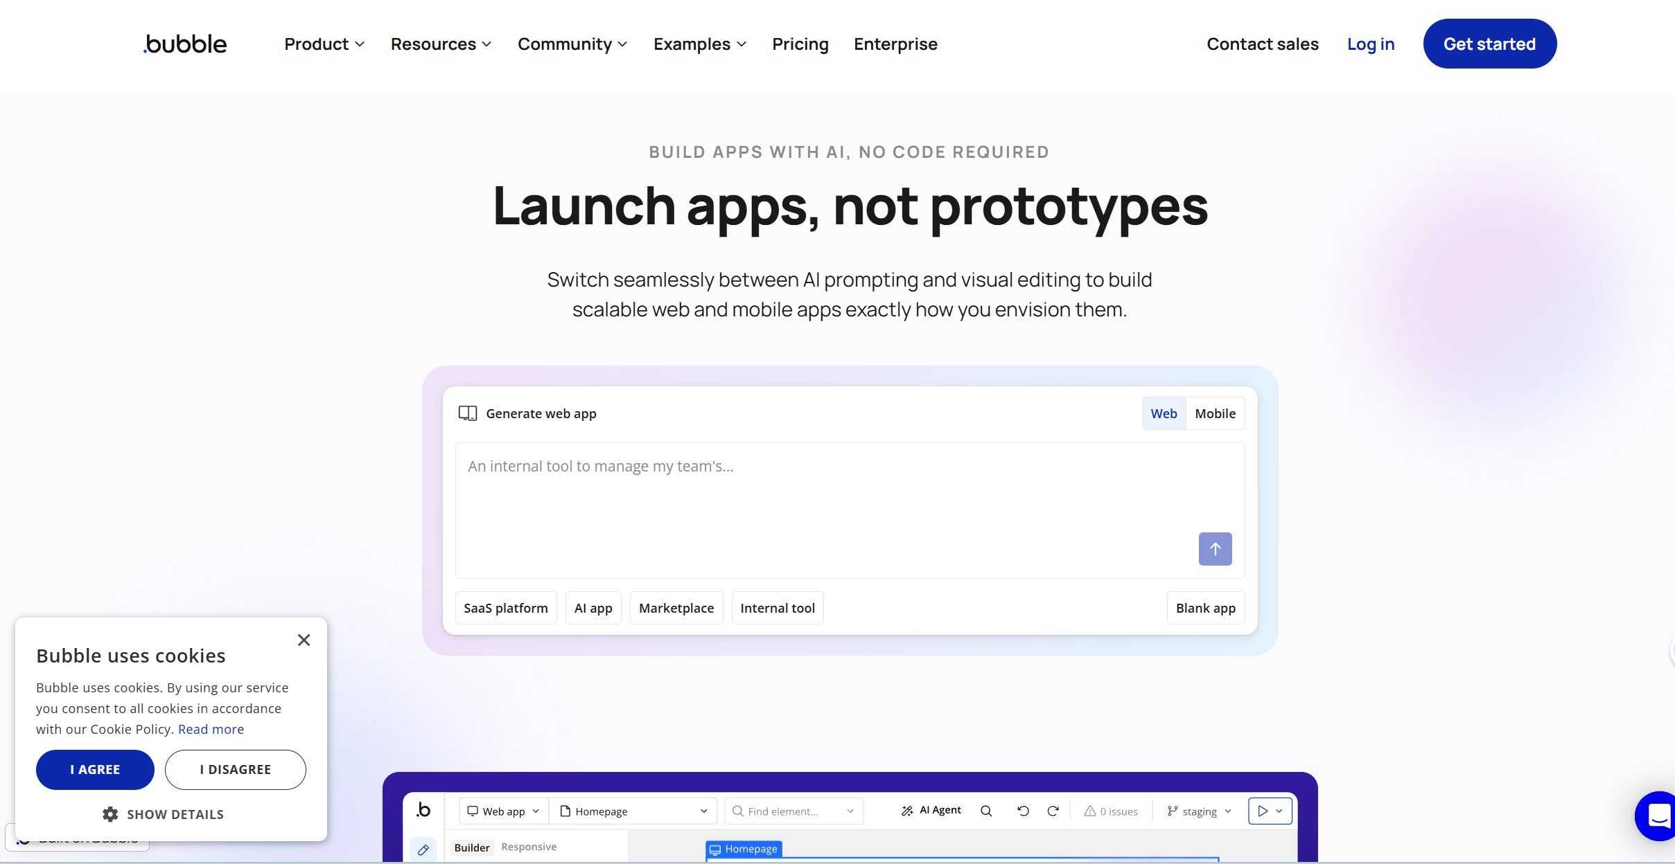Choose the Internal tool suggestion
The width and height of the screenshot is (1675, 864).
click(778, 608)
